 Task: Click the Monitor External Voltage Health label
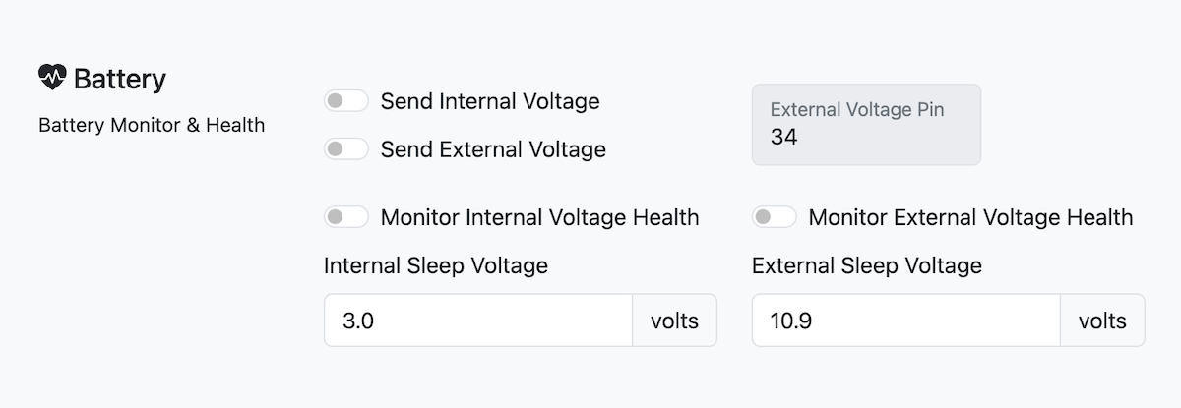970,217
